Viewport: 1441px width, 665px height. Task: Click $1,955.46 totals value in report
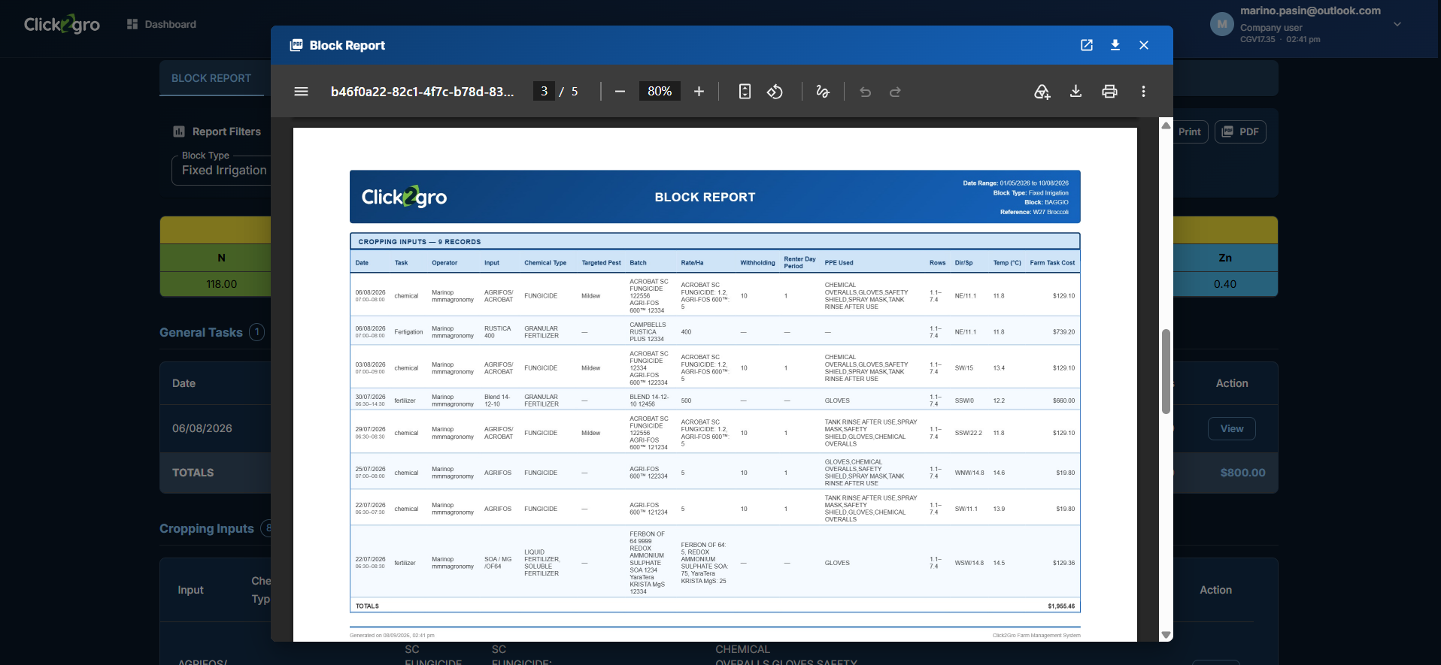[1061, 606]
